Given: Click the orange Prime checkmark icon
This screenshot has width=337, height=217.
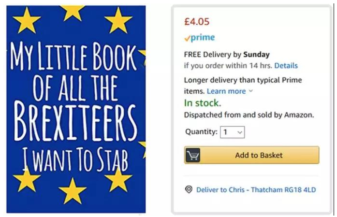Looking at the screenshot, I should (x=187, y=38).
